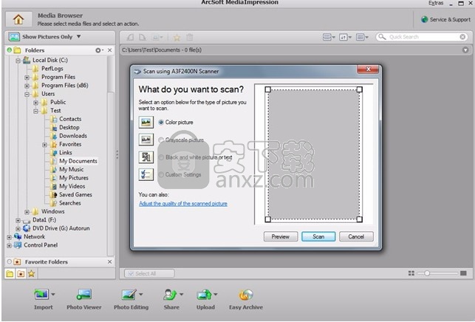The image size is (475, 322).
Task: Click the star rating toolbar icon
Action: (177, 38)
